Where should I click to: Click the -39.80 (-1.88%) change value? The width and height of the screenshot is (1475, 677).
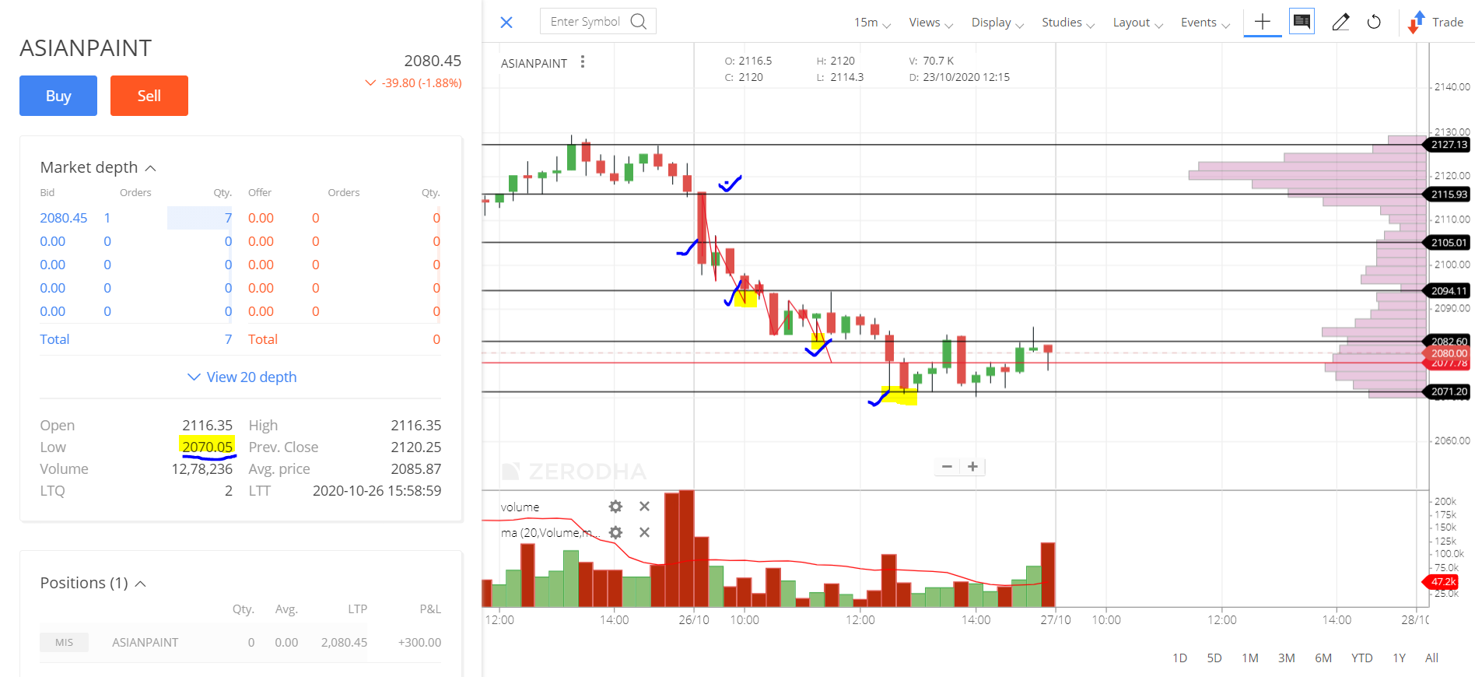coord(421,83)
